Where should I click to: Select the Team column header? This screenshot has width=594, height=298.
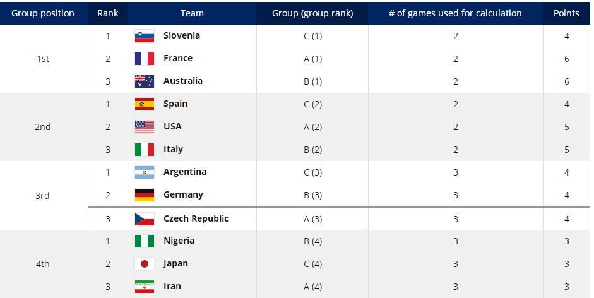point(192,13)
